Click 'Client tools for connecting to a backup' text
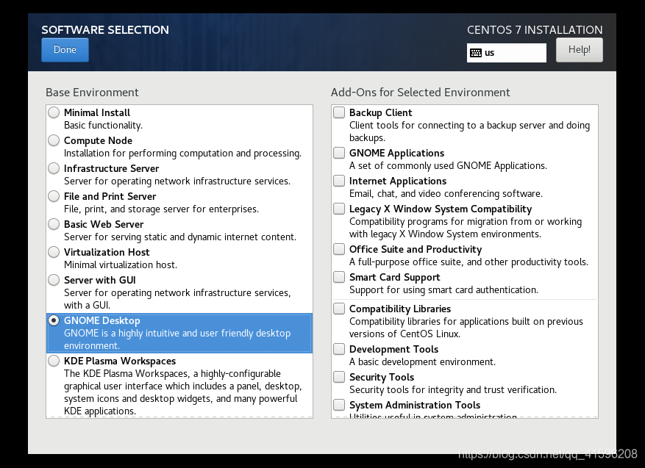The height and width of the screenshot is (468, 645). 469,132
